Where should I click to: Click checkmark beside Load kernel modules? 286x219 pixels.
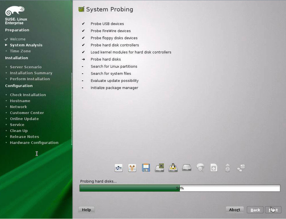pyautogui.click(x=83, y=52)
